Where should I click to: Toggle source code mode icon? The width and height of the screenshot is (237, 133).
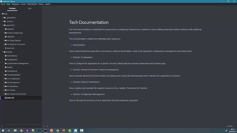click(47, 126)
